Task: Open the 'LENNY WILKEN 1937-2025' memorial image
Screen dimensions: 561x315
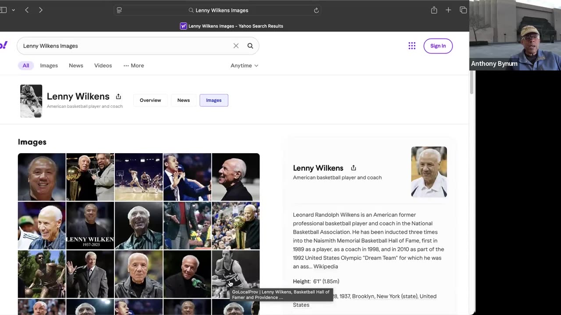Action: pos(90,226)
